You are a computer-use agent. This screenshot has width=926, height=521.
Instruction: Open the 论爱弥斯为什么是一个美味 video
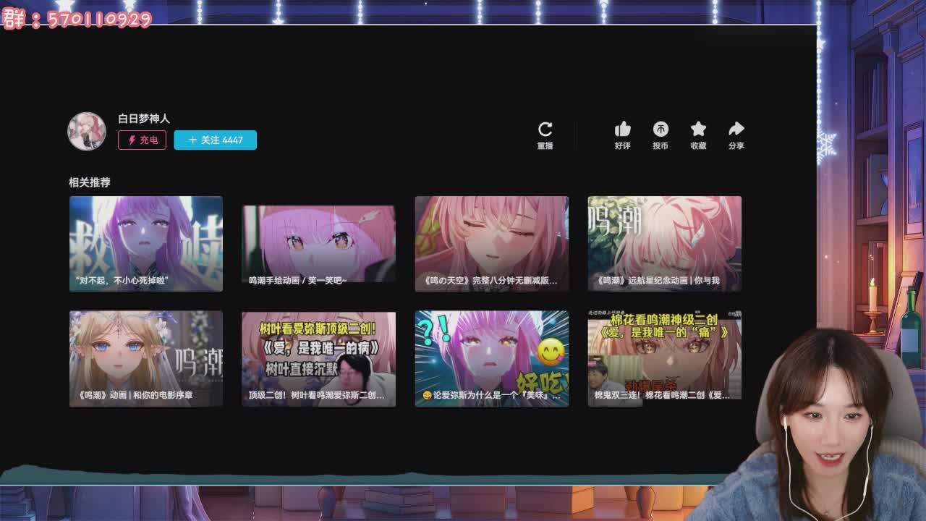491,357
